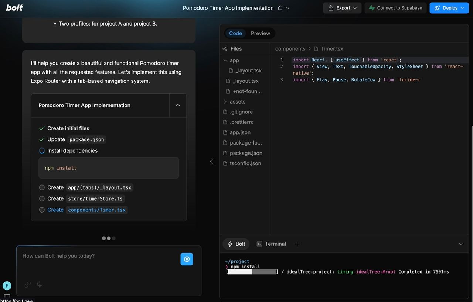Stop generation with the blue stop button
The image size is (473, 302).
[x=187, y=259]
